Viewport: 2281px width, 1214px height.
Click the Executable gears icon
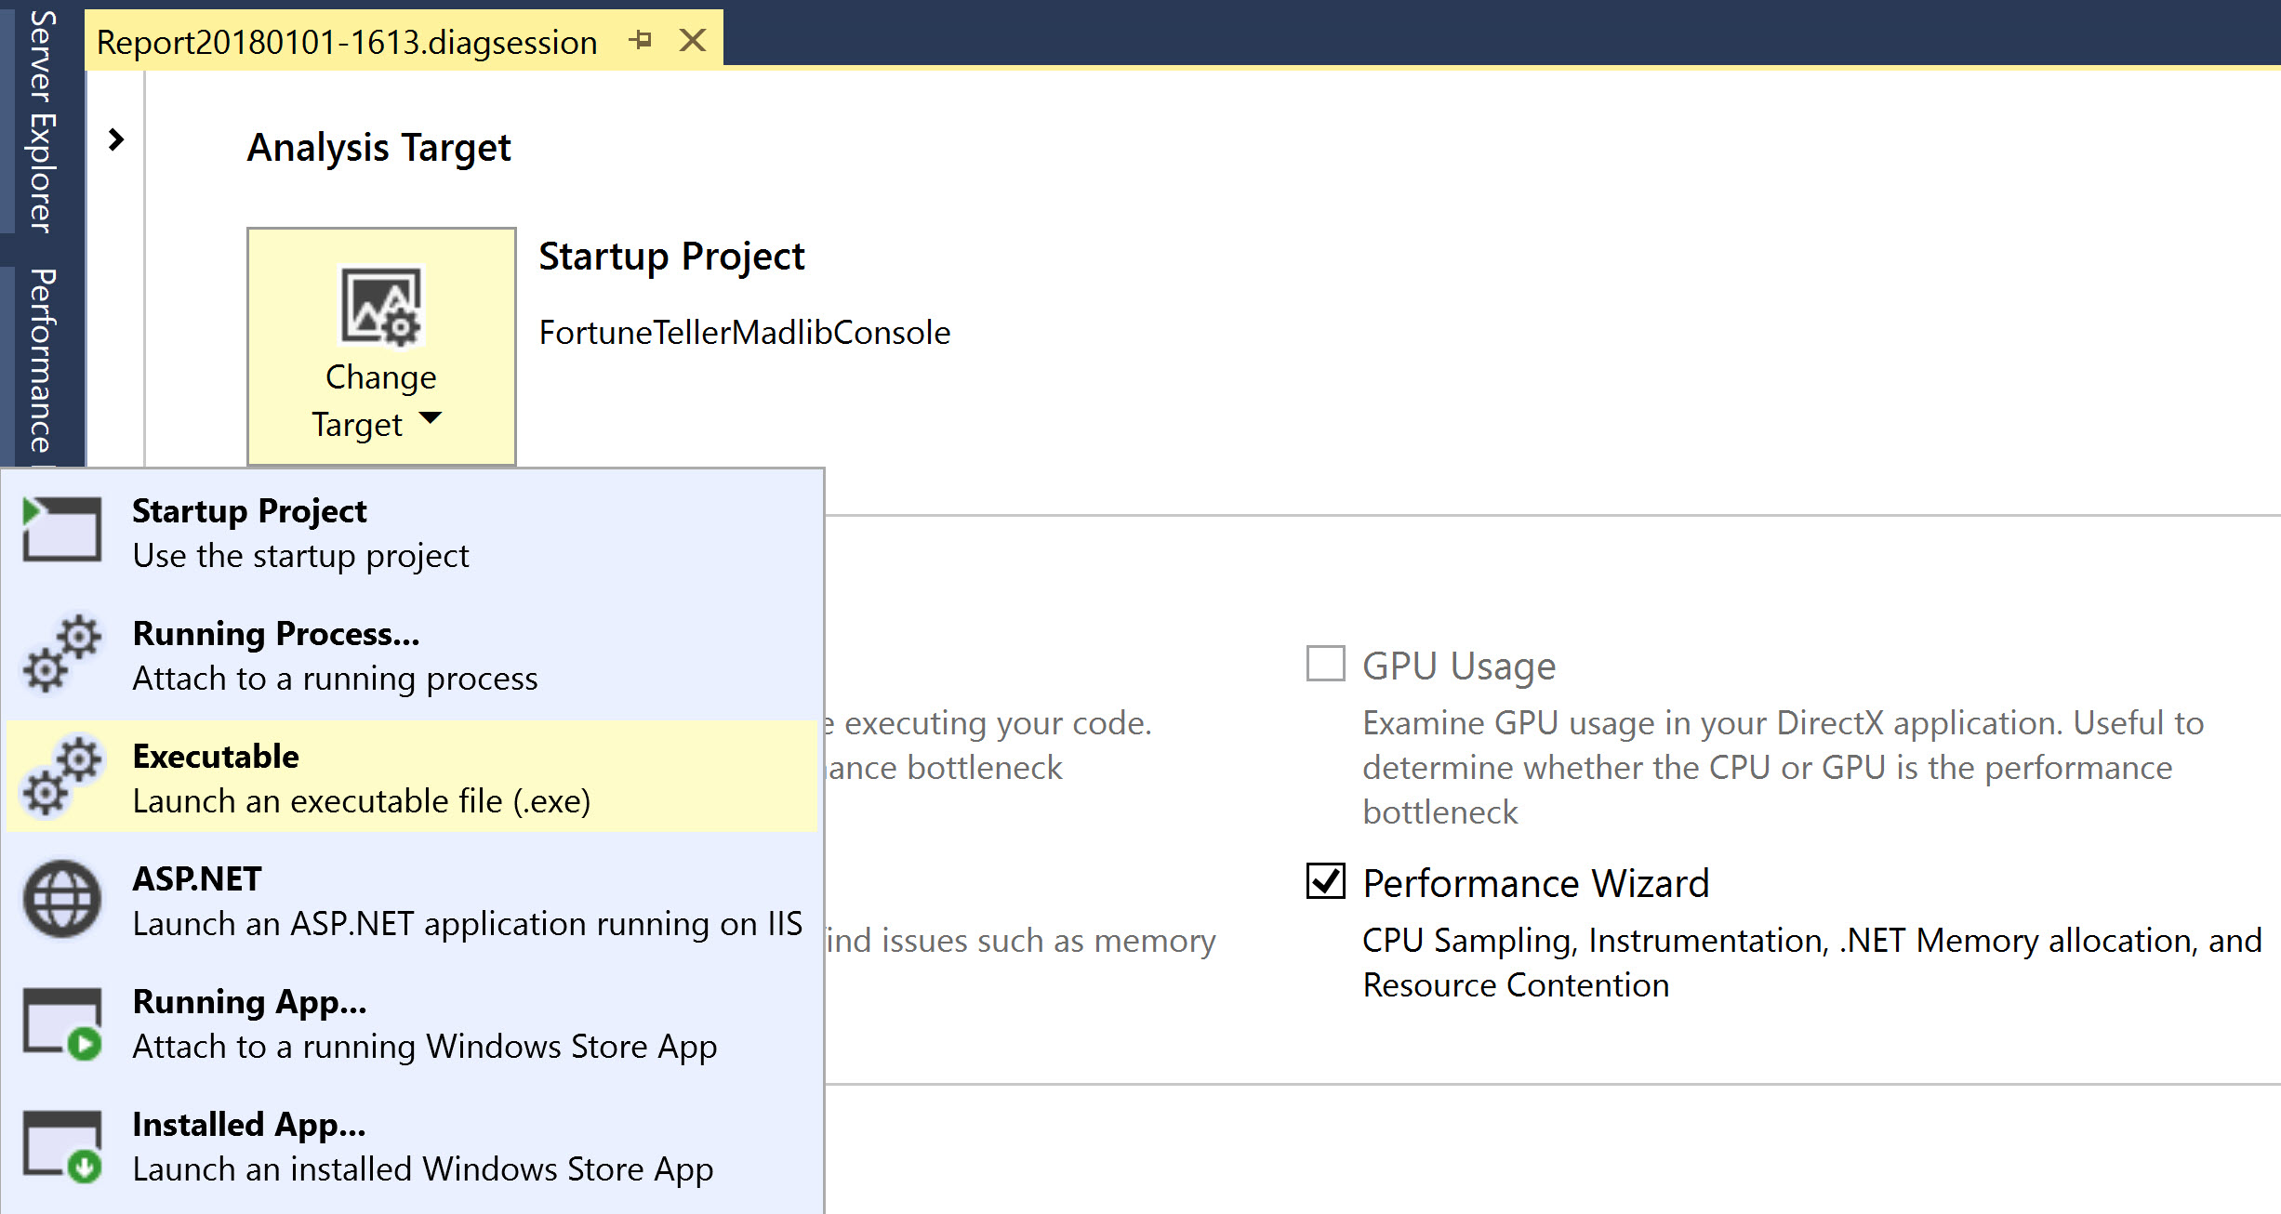62,776
